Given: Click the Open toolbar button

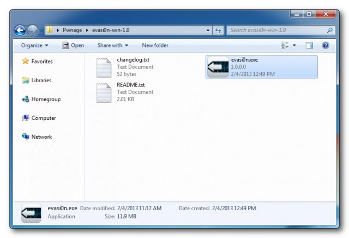Looking at the screenshot, I should [x=73, y=45].
